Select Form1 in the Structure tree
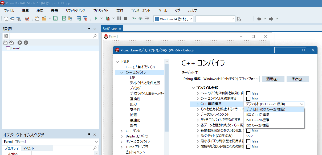The width and height of the screenshot is (322, 155). (16, 48)
